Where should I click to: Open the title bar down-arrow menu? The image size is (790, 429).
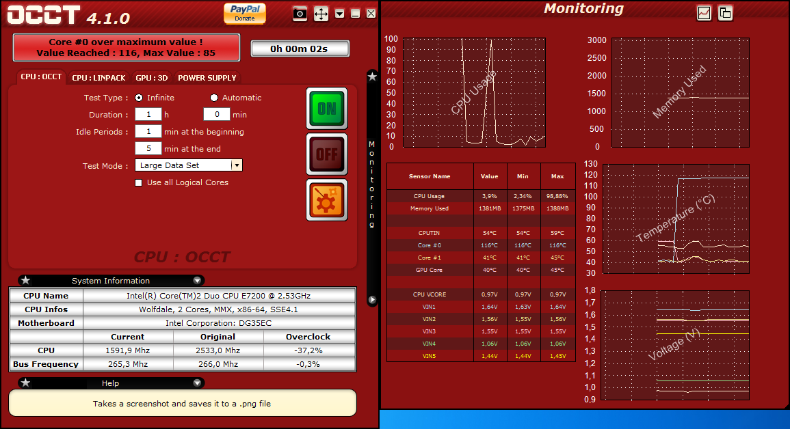(x=339, y=14)
